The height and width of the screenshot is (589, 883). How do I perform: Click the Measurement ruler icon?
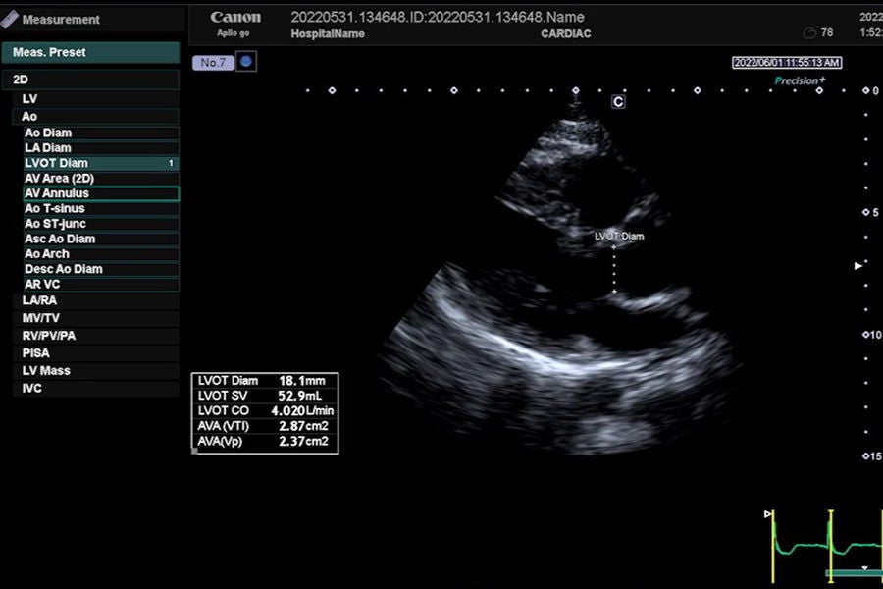[9, 20]
